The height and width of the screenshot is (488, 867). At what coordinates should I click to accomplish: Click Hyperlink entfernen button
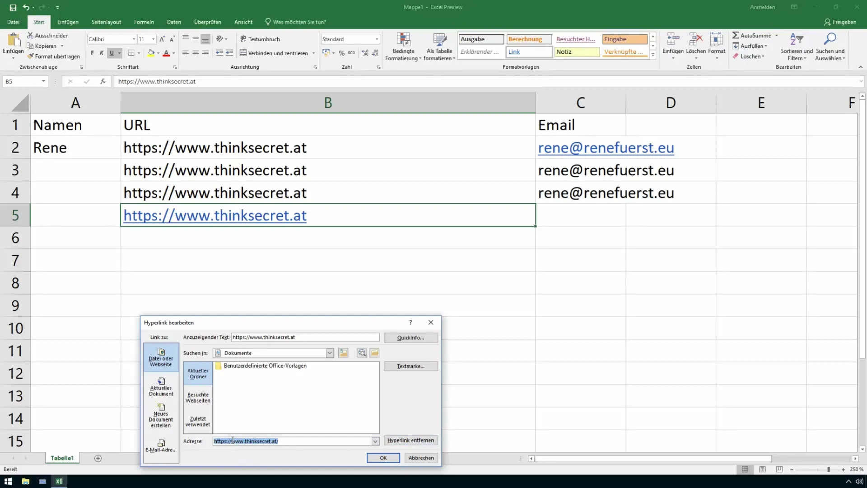pos(410,441)
